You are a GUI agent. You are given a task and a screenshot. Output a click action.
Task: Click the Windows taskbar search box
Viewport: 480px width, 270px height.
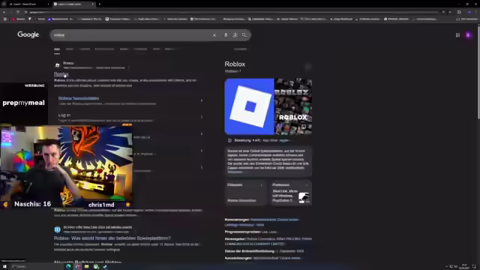36,267
